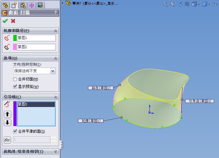Cancel the sweep with red X
Viewport: 219px width, 158px height.
(13, 21)
